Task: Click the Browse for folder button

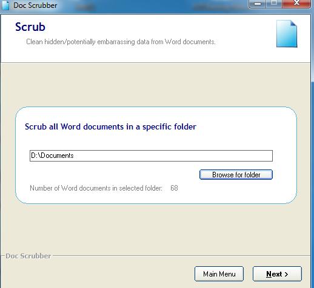Action: [236, 174]
